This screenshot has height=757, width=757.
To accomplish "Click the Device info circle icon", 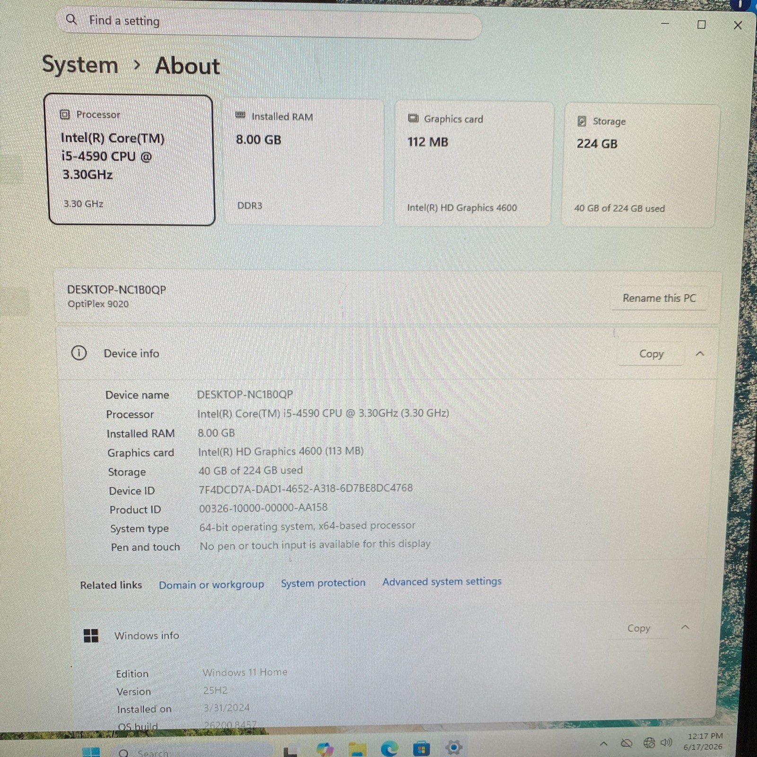I will [x=79, y=353].
